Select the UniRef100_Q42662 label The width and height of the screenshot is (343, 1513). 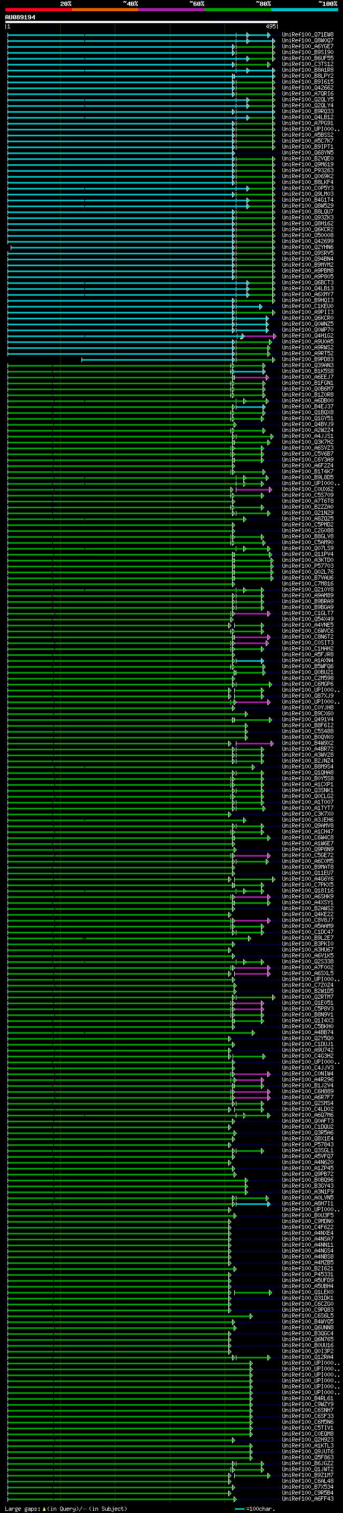307,87
